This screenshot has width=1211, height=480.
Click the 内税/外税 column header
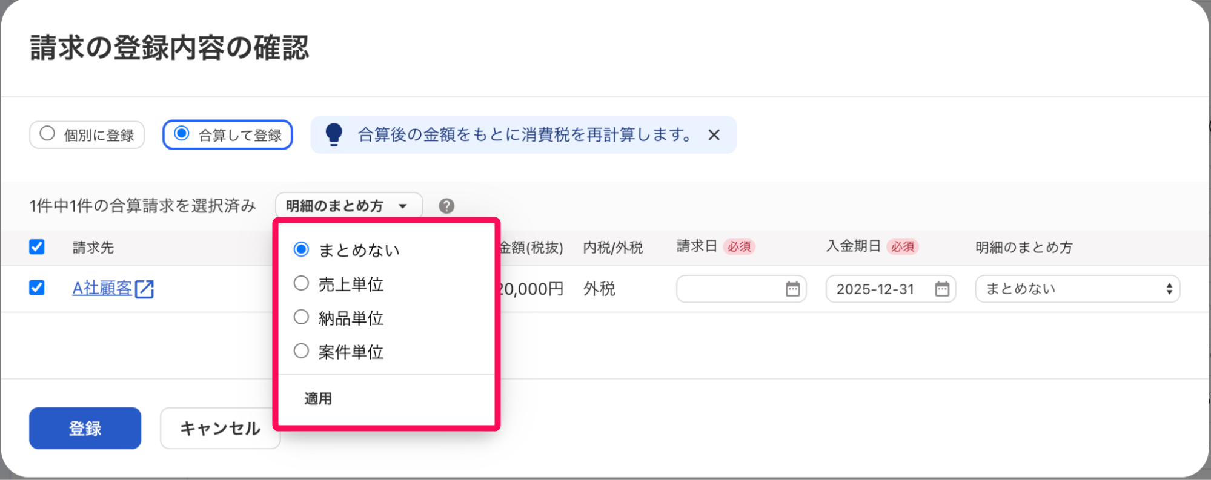613,247
